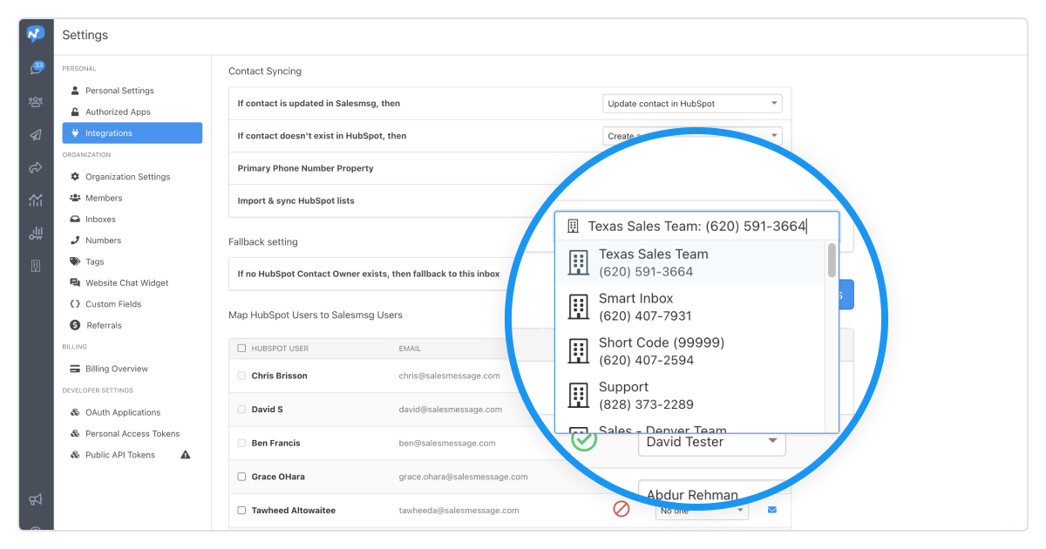Select Texas Sales Team inbox option

point(690,262)
